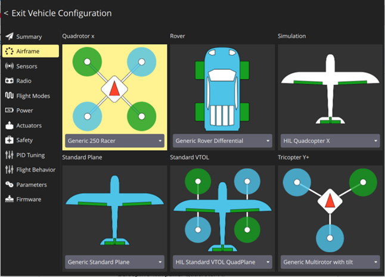Select the Standard Plane image

click(114, 210)
